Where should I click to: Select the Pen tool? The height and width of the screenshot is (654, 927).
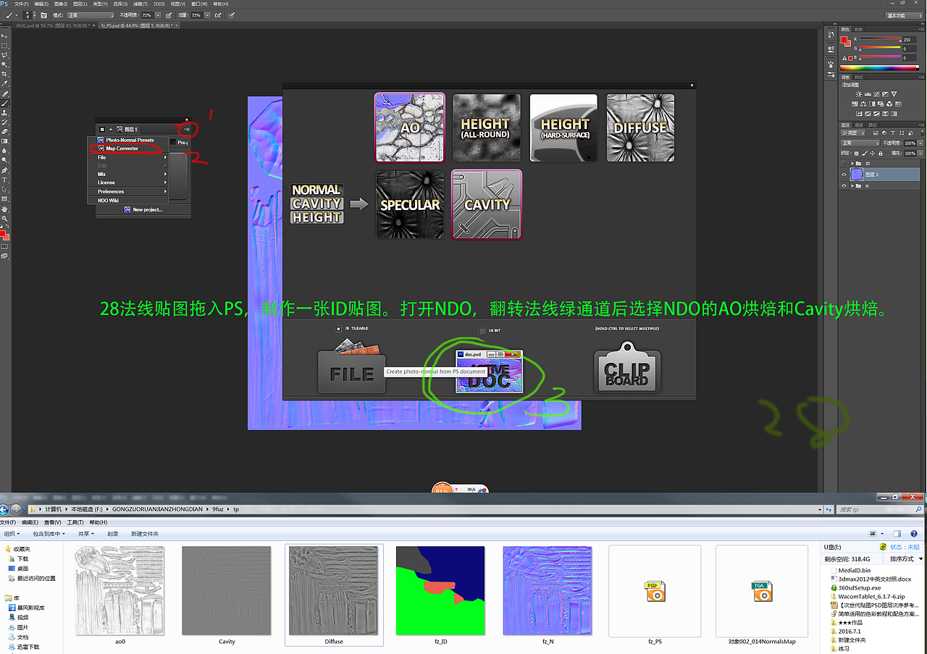[x=4, y=170]
